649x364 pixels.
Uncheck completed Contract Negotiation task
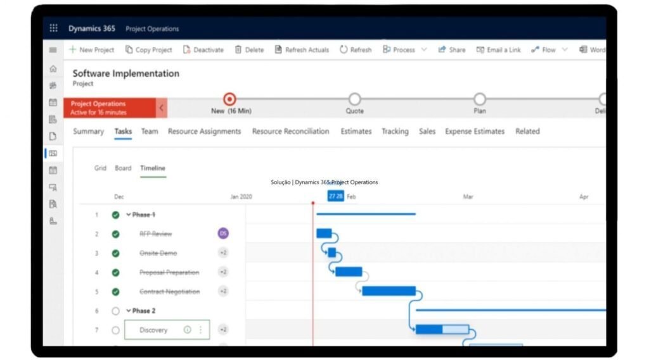[x=115, y=292]
